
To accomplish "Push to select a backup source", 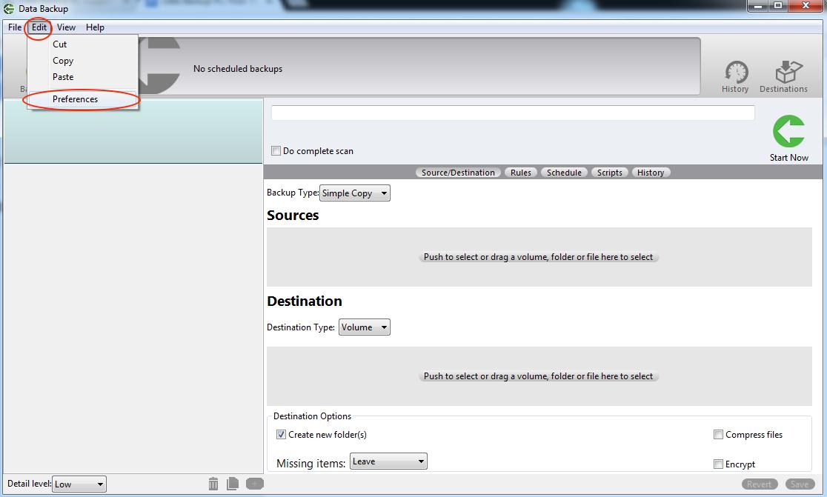I will click(x=539, y=257).
